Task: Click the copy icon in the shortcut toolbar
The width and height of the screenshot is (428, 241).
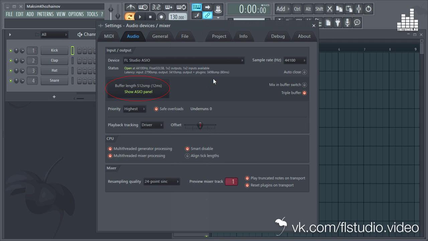Action: click(339, 9)
